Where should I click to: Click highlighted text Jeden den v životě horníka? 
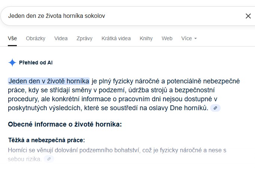tap(49, 81)
